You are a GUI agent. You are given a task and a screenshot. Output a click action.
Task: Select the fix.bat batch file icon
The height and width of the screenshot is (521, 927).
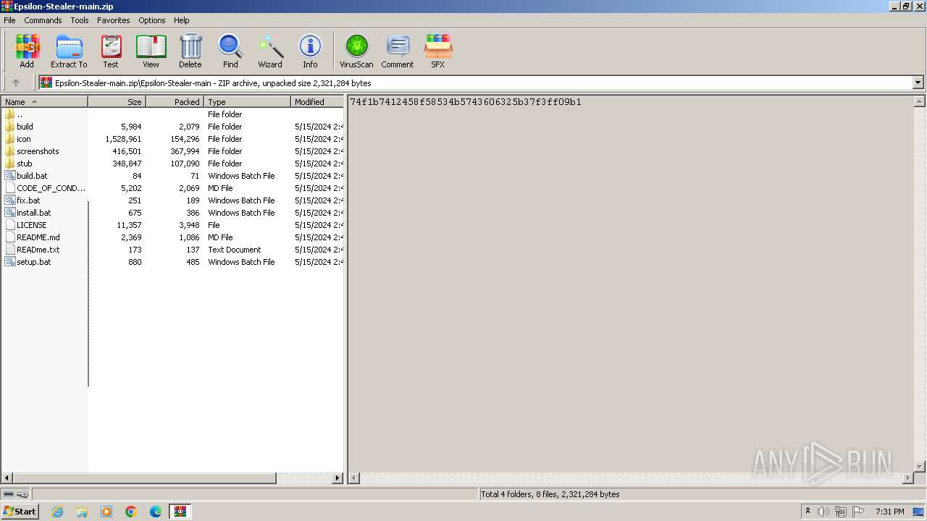(x=9, y=200)
